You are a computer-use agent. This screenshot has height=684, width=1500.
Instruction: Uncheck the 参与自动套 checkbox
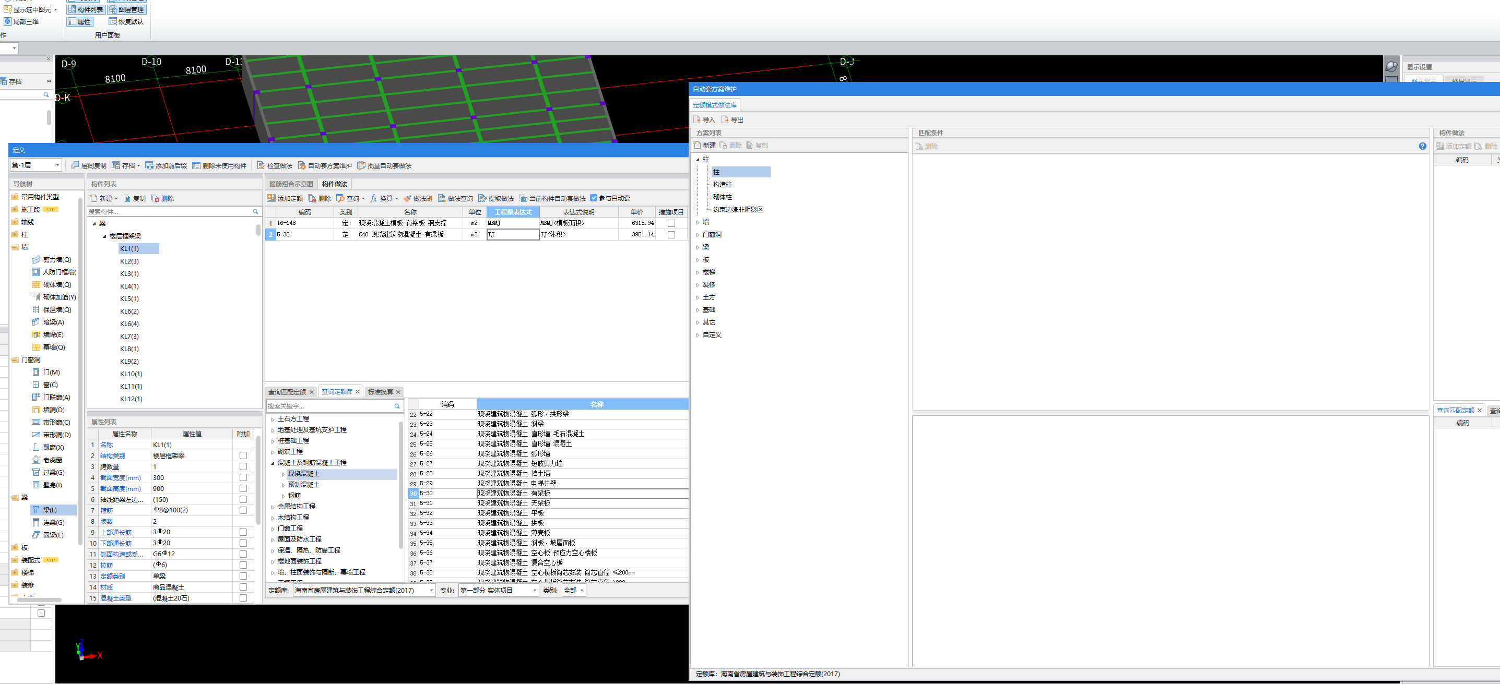tap(594, 198)
